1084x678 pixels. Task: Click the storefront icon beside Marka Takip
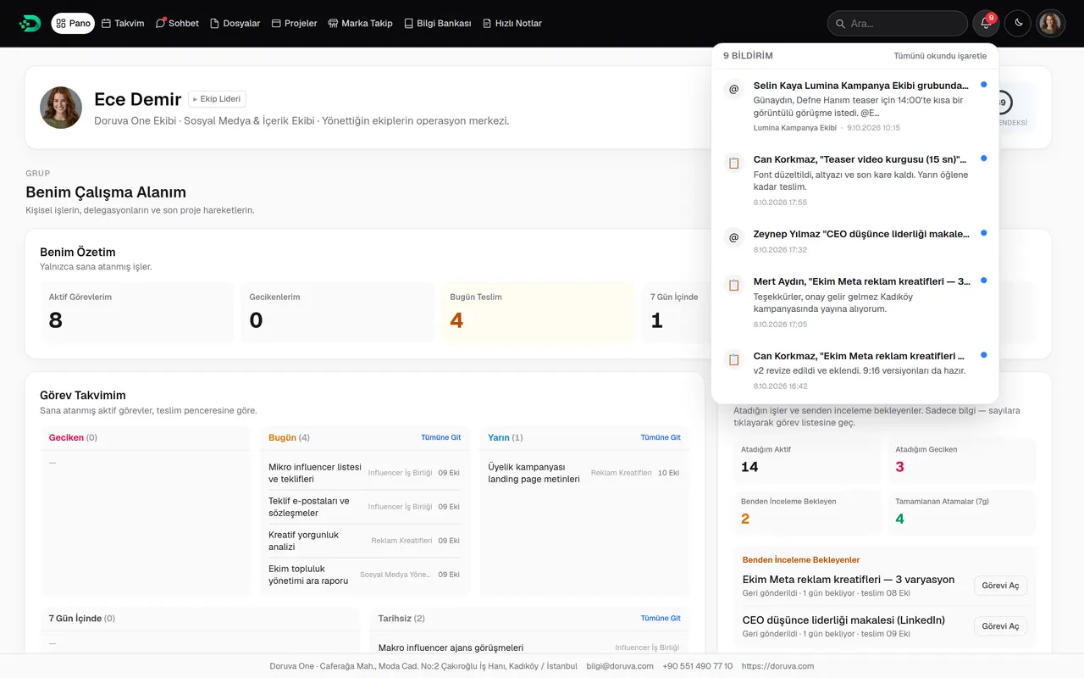[333, 24]
